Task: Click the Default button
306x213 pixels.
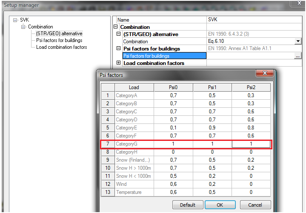Action: 188,205
